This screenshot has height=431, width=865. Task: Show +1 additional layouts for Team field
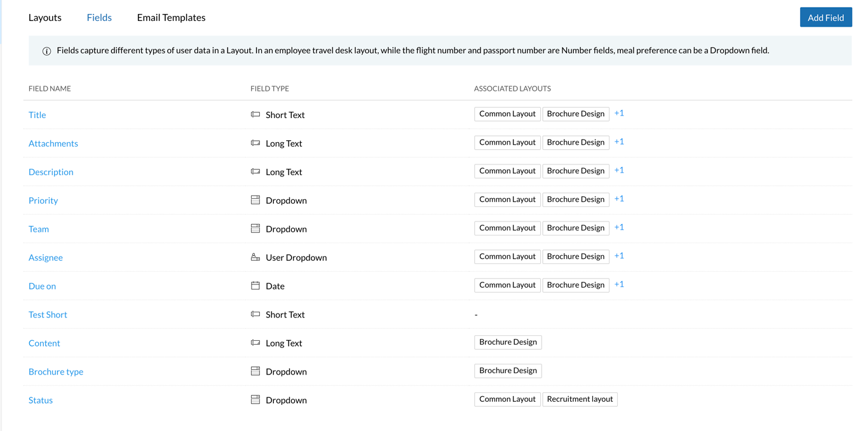[619, 227]
